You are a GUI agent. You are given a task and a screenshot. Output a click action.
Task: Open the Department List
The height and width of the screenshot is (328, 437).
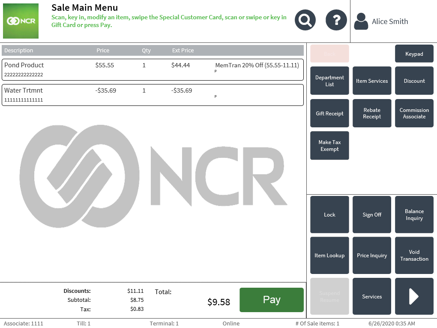tap(329, 81)
